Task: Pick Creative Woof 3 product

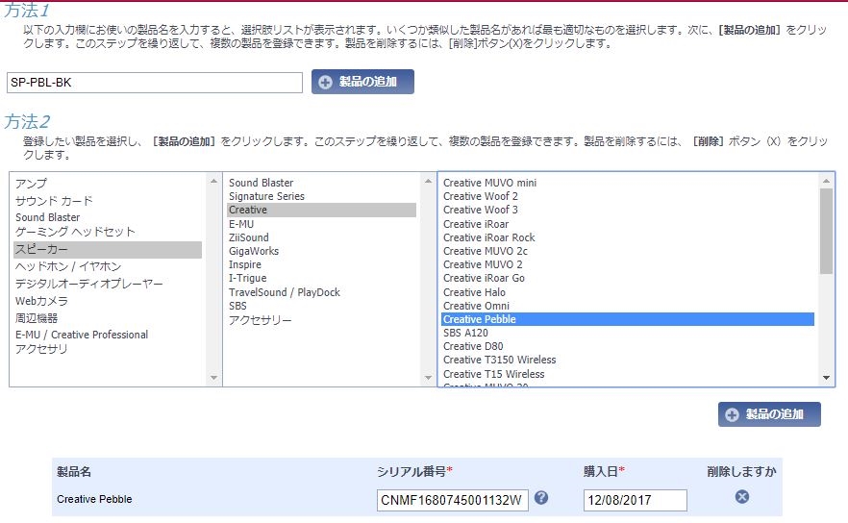Action: tap(481, 210)
